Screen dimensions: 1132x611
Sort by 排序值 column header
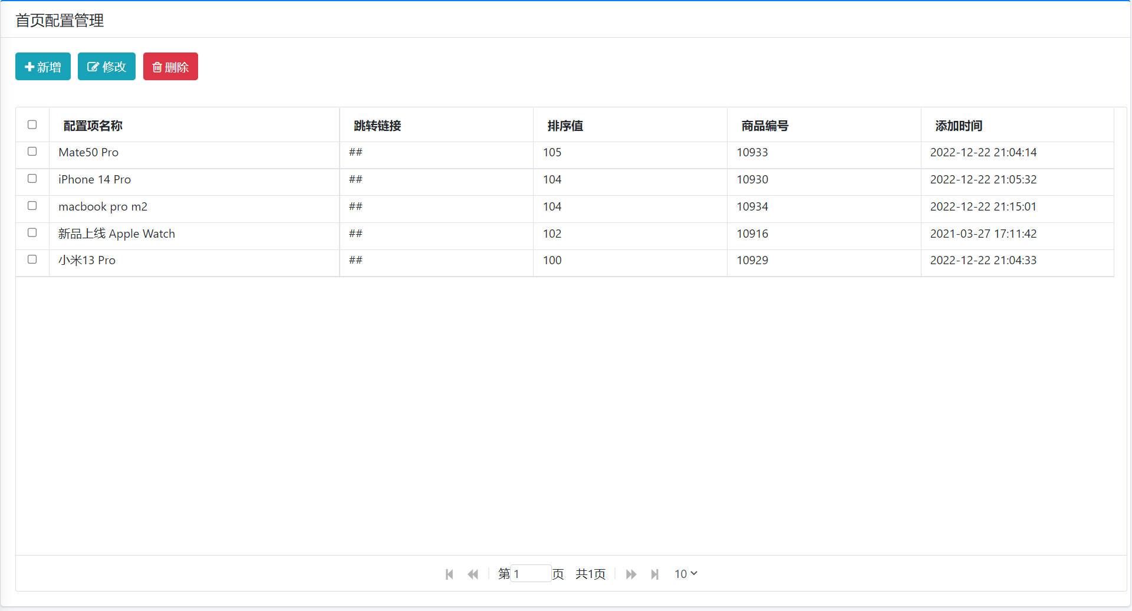coord(565,126)
